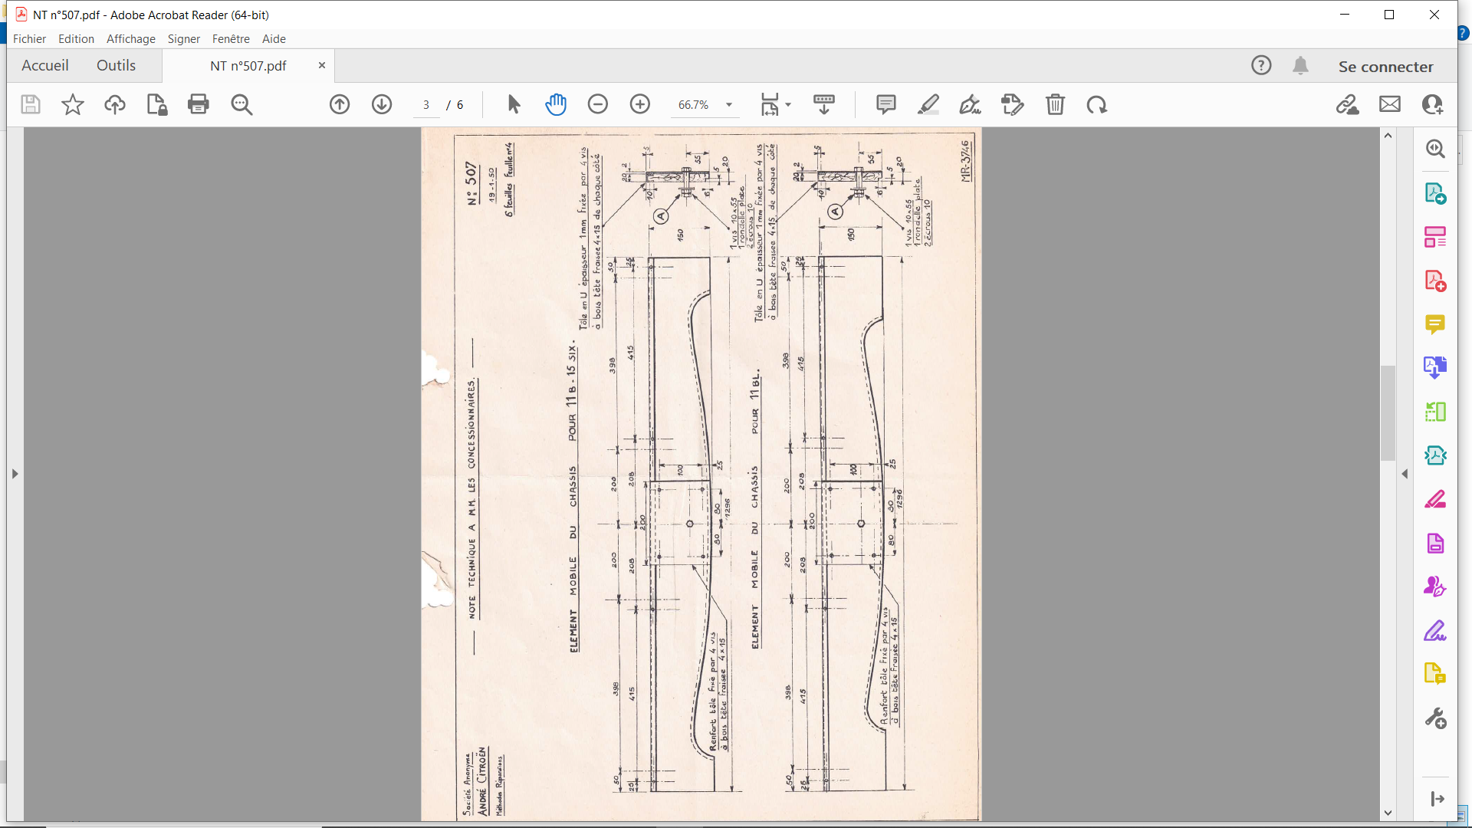Open the notifications bell

point(1300,66)
